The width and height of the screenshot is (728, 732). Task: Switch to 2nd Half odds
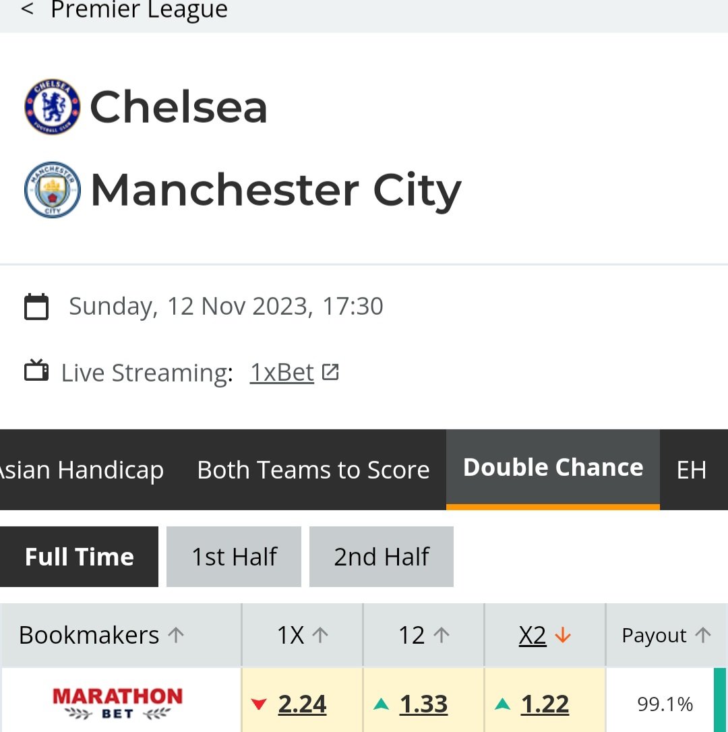point(382,557)
